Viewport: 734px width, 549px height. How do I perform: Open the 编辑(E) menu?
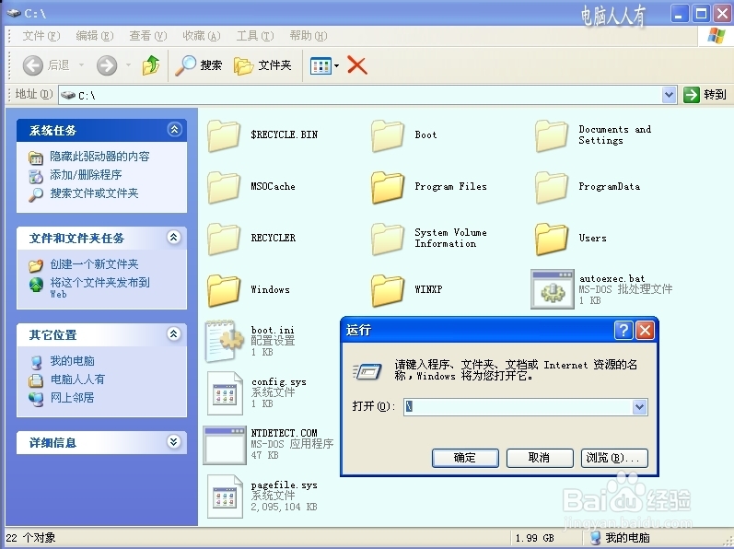[x=95, y=36]
